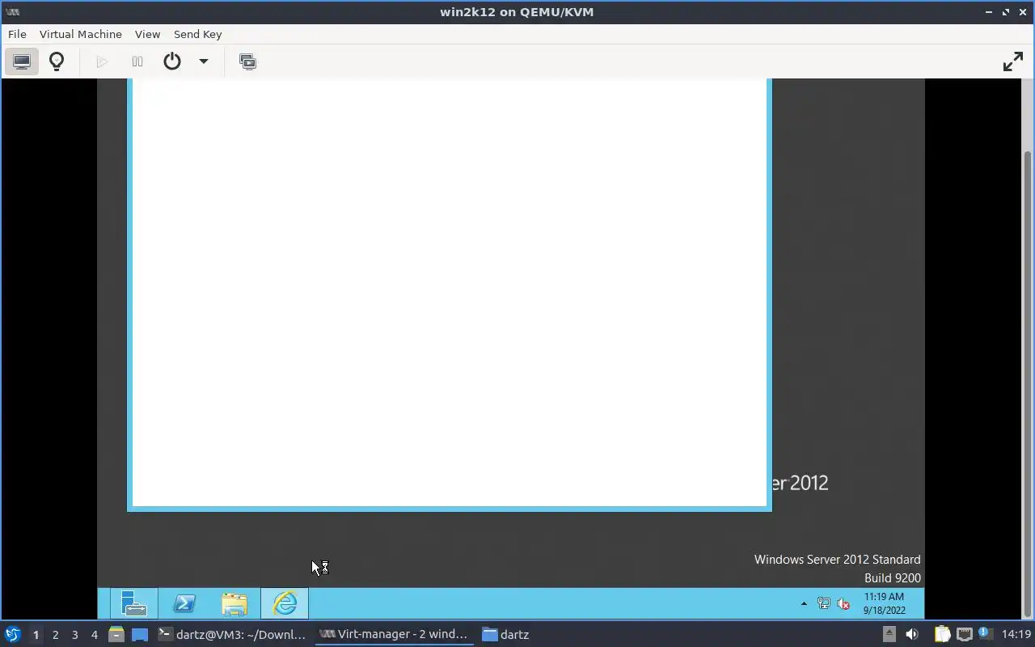Screen dimensions: 1035x647
Task: Open the Virtual Machine menu
Action: tap(81, 34)
